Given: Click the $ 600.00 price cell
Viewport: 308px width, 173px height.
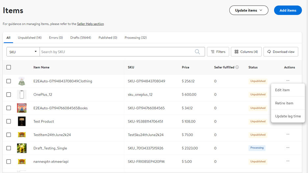Looking at the screenshot, I should click(189, 95).
